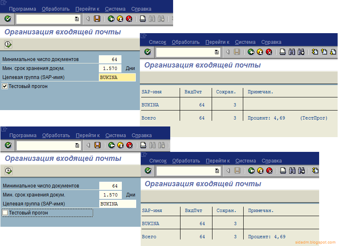Click Print icon in bottom-left window
The image size is (338, 246).
pyautogui.click(x=143, y=145)
